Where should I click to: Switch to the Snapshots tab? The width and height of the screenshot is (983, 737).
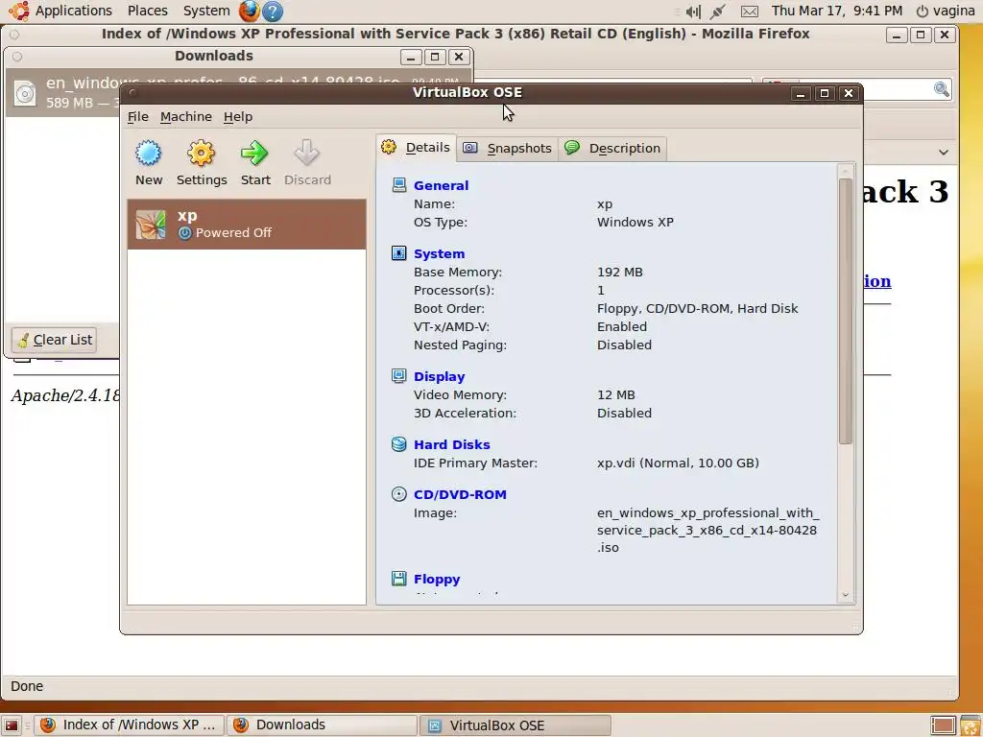pos(508,149)
